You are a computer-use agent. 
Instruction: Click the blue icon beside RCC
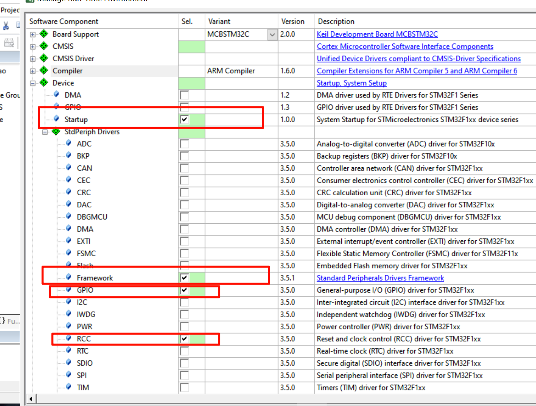tap(69, 338)
